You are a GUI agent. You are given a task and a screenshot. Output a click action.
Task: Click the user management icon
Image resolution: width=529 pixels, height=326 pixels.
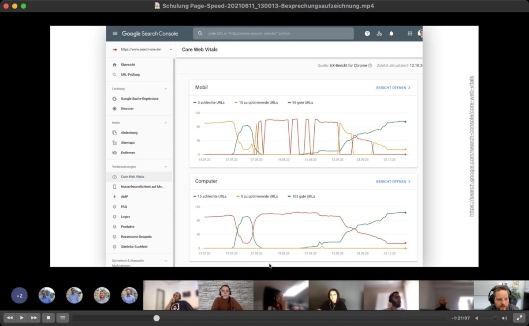[x=379, y=34]
